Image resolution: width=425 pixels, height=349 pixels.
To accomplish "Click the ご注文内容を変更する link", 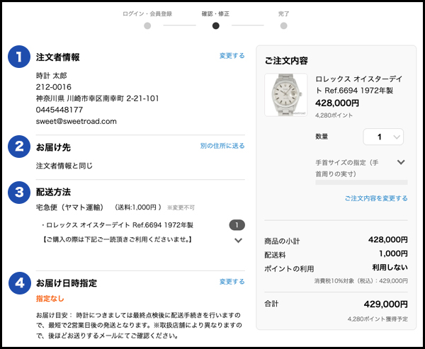I will 376,198.
